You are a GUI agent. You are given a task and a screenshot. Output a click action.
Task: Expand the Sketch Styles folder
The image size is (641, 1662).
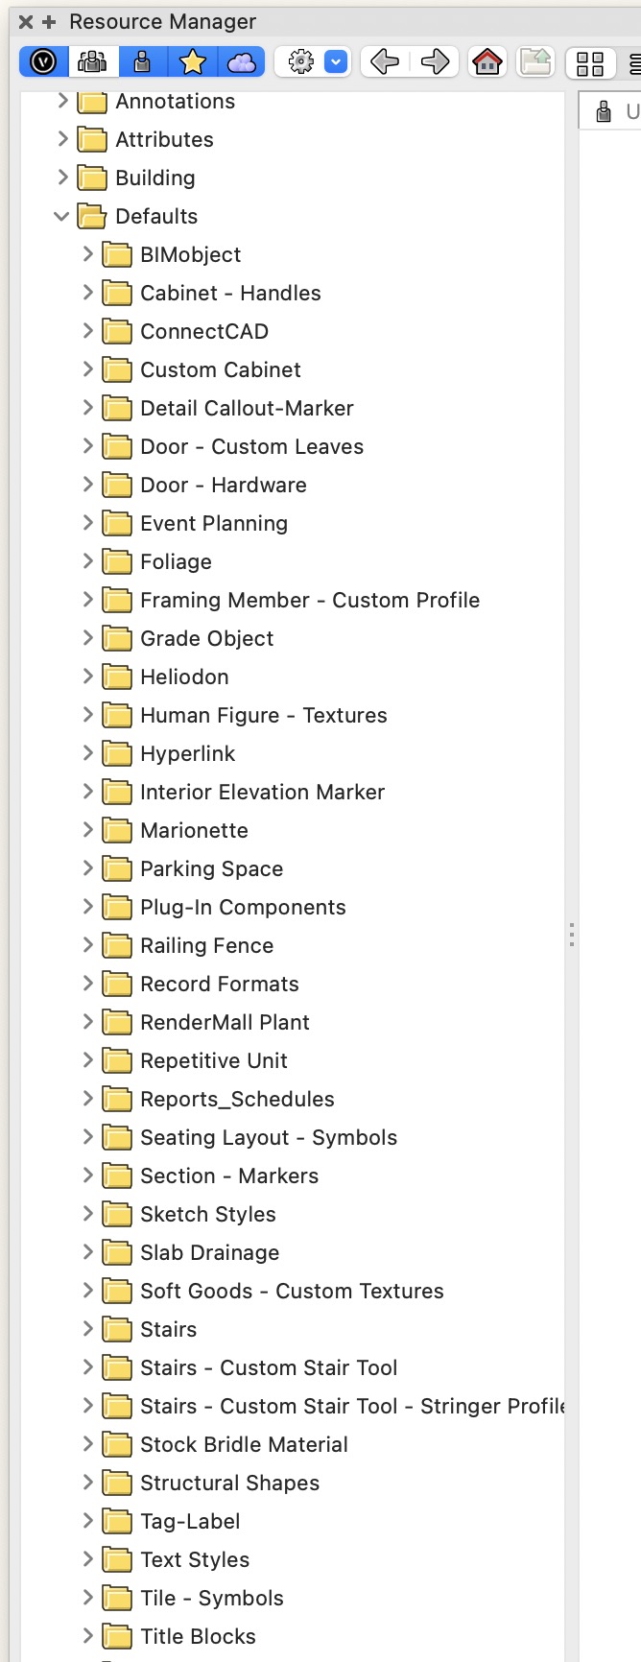click(86, 1214)
